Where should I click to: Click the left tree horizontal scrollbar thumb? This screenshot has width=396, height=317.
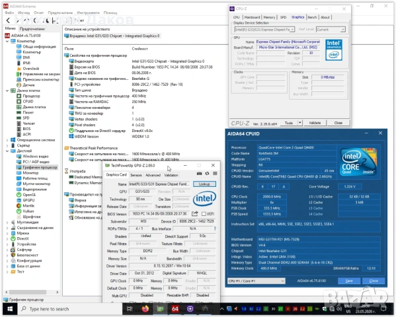coord(28,293)
